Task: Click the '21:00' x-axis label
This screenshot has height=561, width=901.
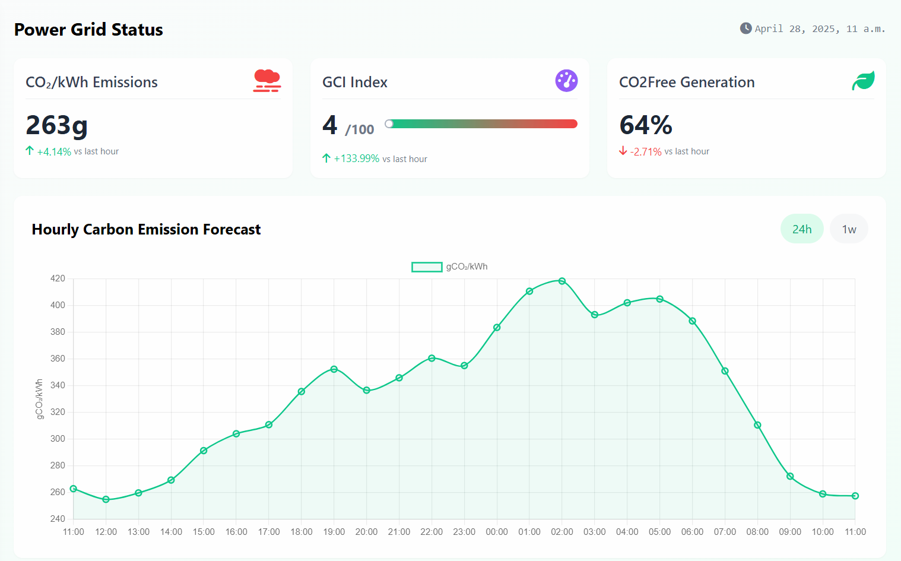Action: pos(399,532)
